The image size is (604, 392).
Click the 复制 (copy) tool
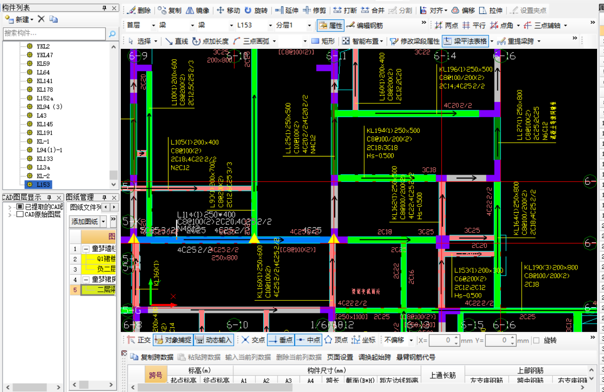point(170,10)
